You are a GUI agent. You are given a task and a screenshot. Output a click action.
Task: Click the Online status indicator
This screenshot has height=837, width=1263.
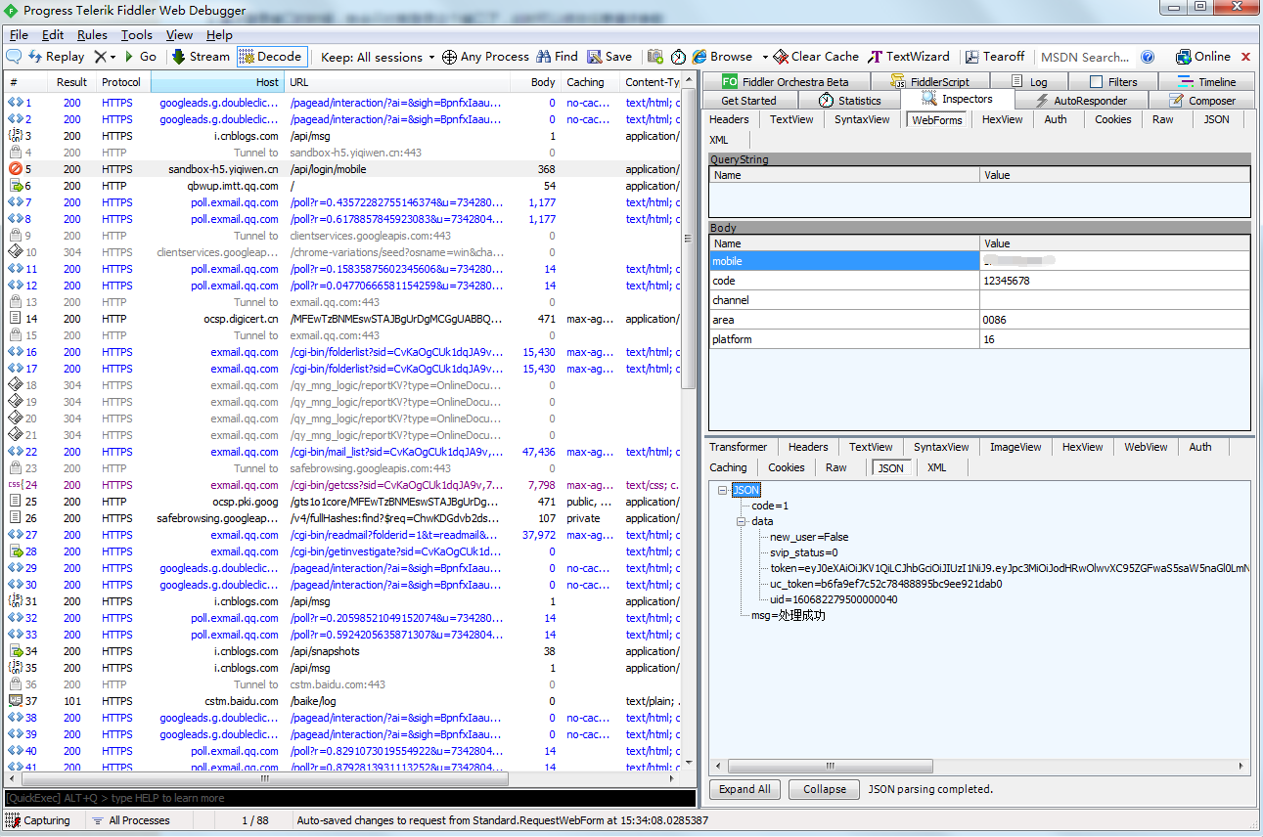click(x=1203, y=57)
